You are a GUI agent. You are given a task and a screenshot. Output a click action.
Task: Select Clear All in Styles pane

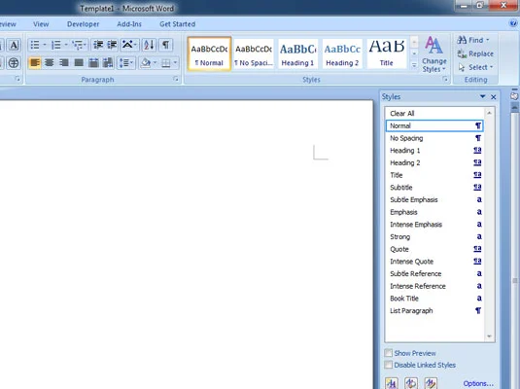(434, 113)
